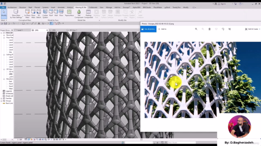Screen dimensions: 261x146
Task: Select the Site floor plan item
Action: pyautogui.click(x=11, y=52)
